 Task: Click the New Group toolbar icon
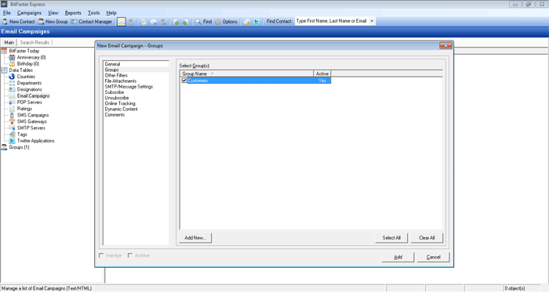(42, 22)
